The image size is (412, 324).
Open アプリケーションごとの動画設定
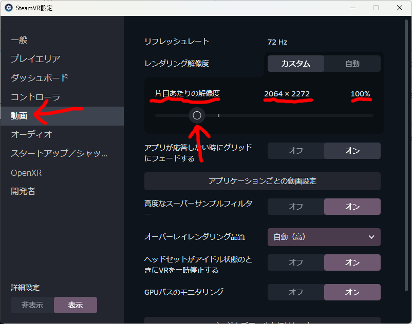263,181
